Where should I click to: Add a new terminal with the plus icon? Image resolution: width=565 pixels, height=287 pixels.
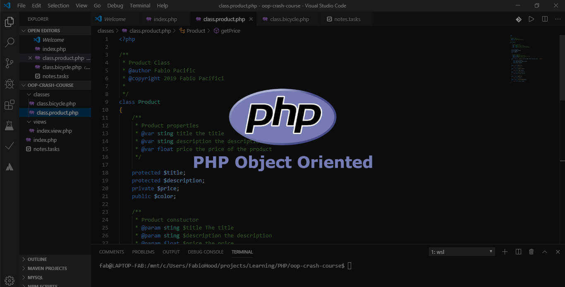(505, 251)
